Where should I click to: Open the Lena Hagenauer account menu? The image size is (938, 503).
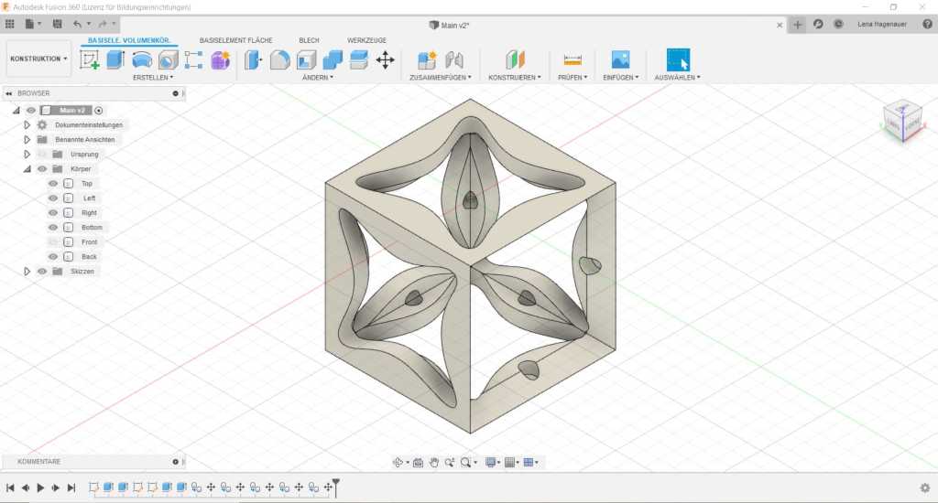882,24
